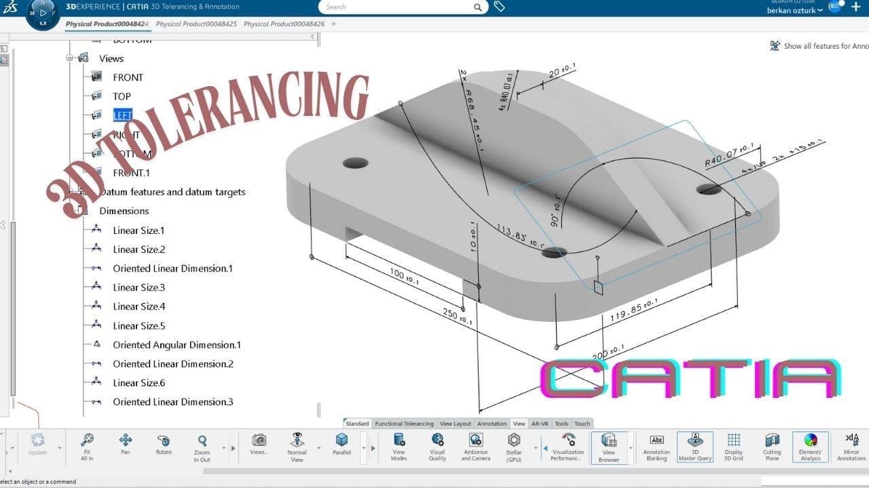The height and width of the screenshot is (488, 869).
Task: Select Linear Size.5 in tree
Action: click(x=139, y=325)
